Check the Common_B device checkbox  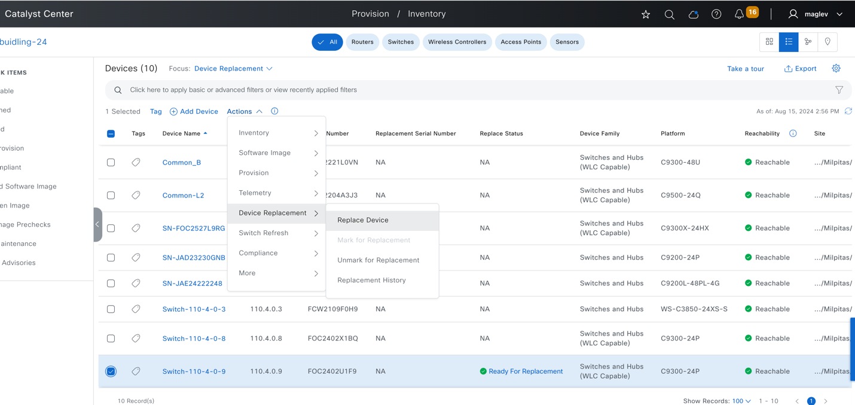click(x=111, y=162)
